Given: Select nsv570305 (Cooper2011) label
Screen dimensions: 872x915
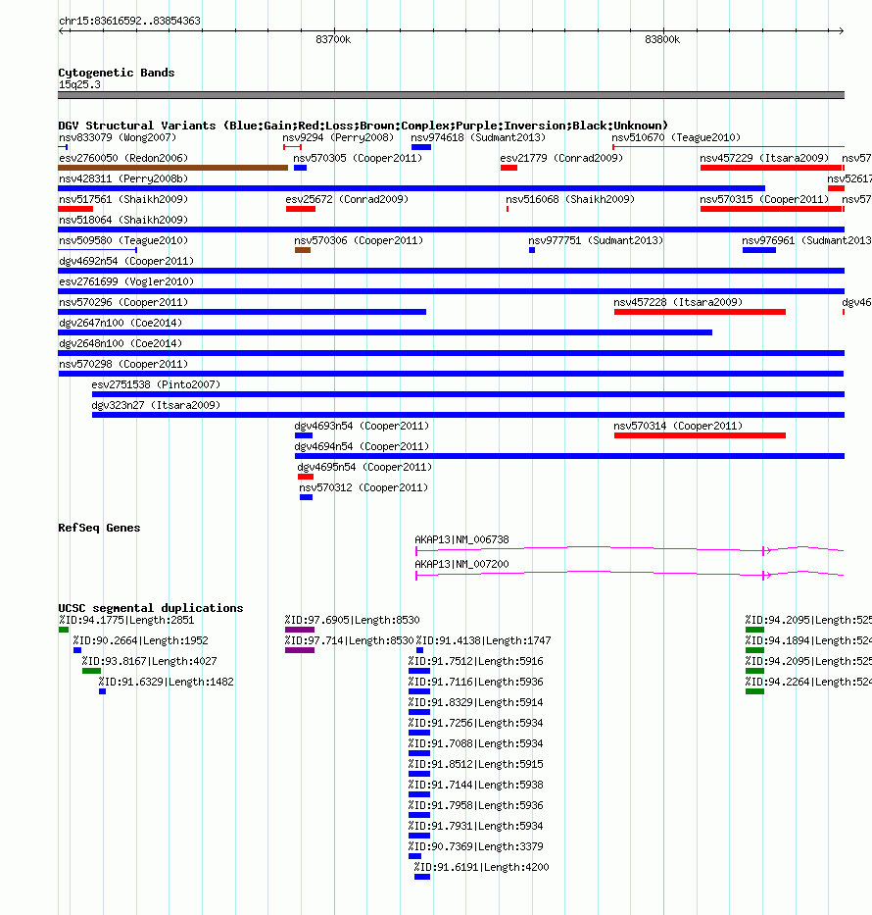Looking at the screenshot, I should click(x=358, y=158).
